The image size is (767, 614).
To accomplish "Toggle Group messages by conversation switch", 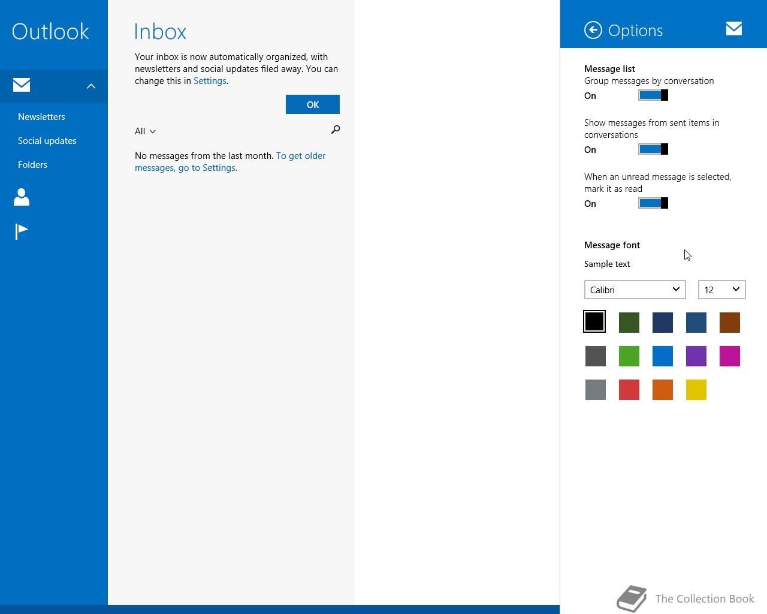I will (x=653, y=95).
